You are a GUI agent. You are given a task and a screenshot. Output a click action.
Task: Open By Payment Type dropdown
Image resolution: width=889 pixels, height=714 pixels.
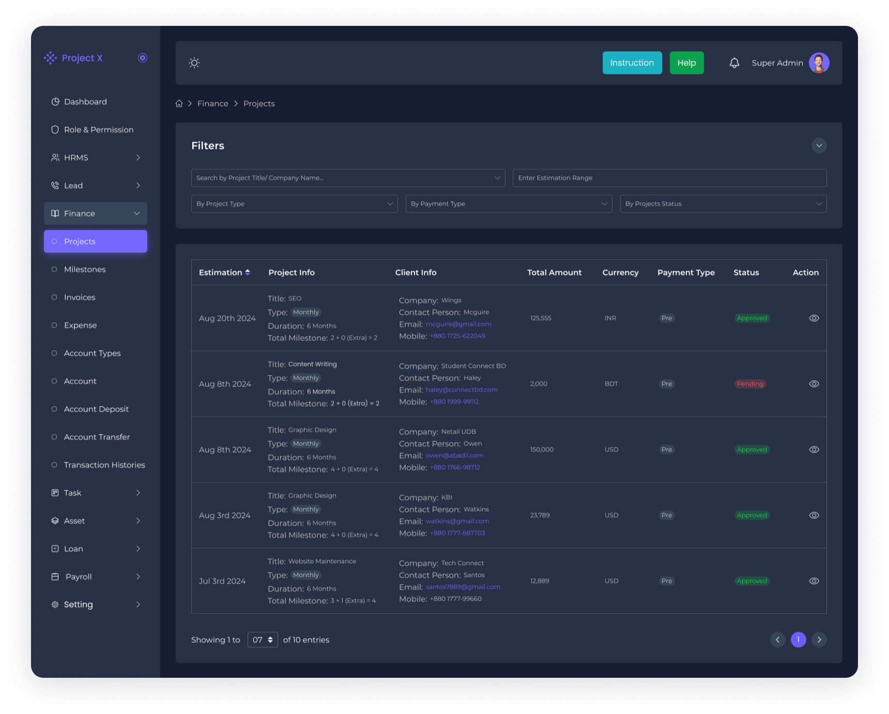(509, 204)
